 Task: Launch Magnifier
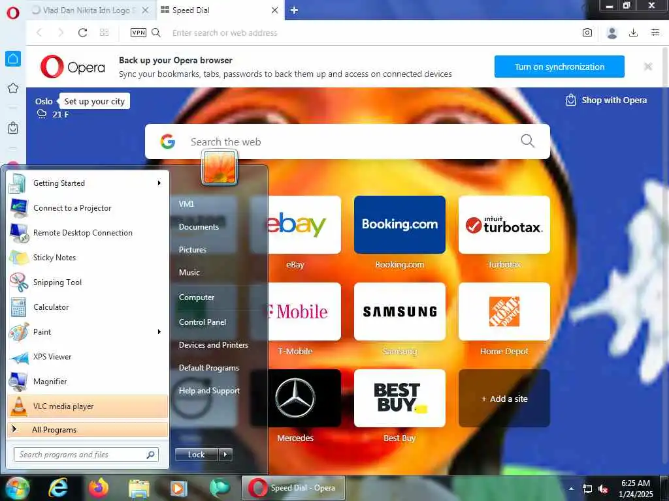pos(88,381)
